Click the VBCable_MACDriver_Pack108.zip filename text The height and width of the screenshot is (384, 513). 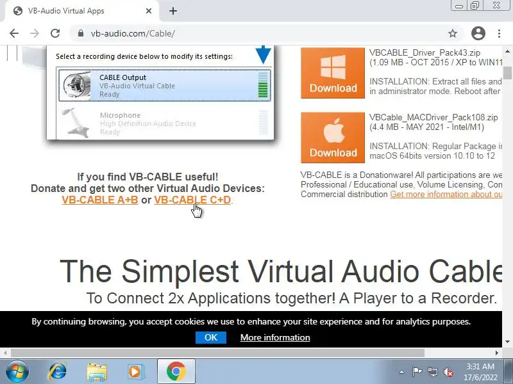coord(433,117)
